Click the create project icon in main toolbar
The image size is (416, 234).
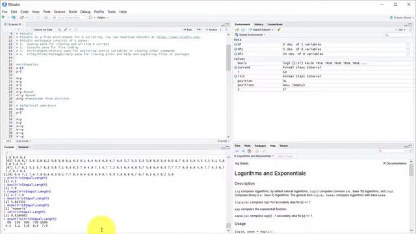(14, 18)
